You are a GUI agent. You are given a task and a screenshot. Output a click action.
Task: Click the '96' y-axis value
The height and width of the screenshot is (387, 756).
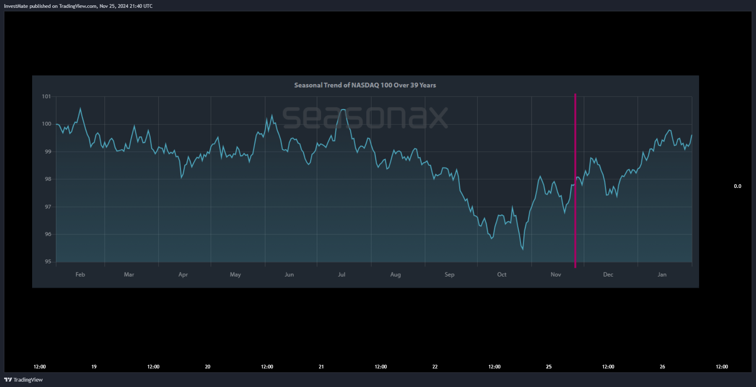pos(48,234)
